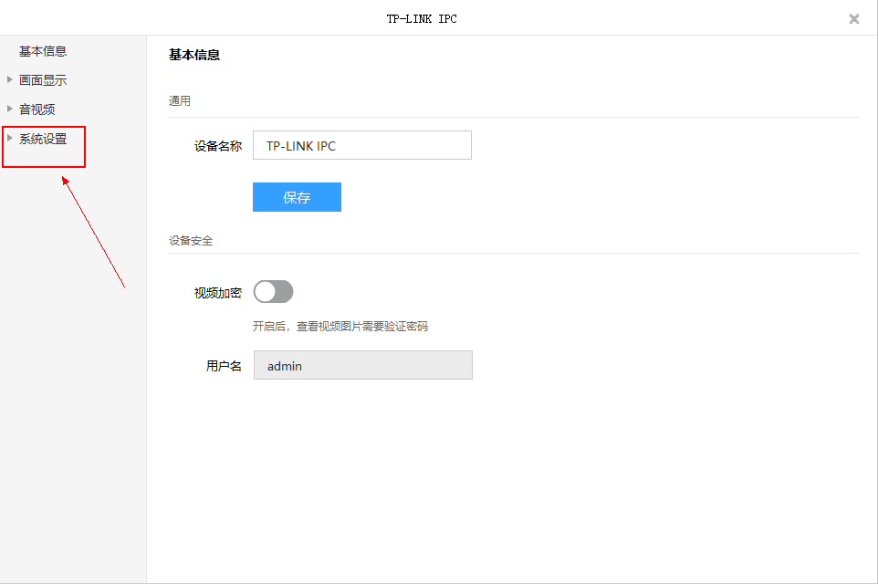The height and width of the screenshot is (584, 878).
Task: Click the 设备名称 field label
Action: click(x=218, y=146)
